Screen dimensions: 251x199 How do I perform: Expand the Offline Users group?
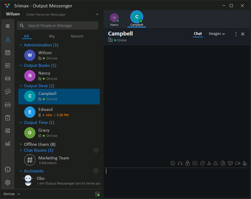[21, 144]
